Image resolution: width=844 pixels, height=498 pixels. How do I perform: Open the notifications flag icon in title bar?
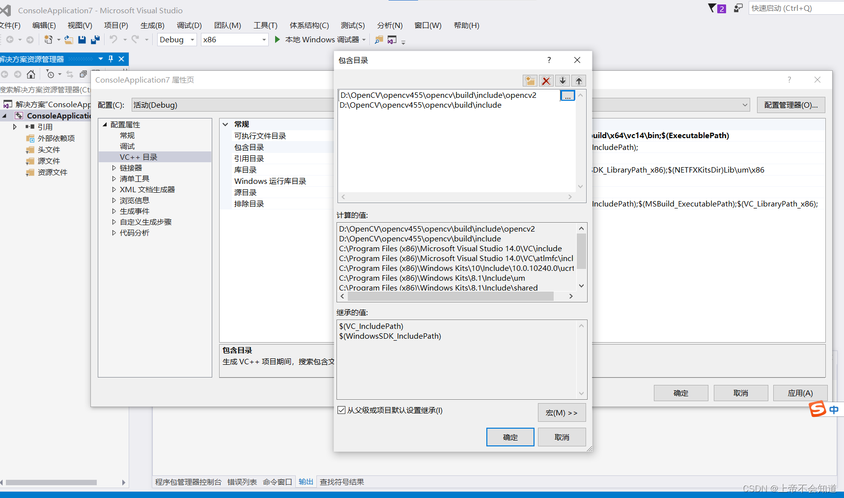713,8
